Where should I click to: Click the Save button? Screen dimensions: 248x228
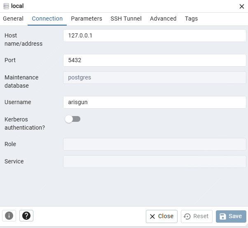pyautogui.click(x=231, y=216)
